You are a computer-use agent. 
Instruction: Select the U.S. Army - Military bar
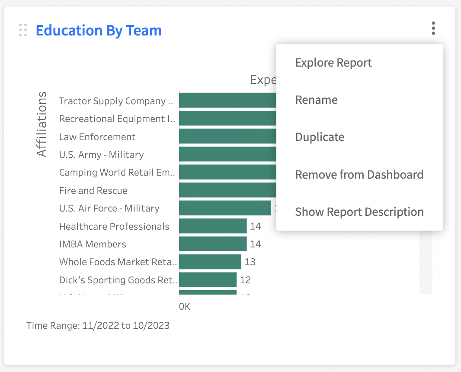[x=227, y=154]
